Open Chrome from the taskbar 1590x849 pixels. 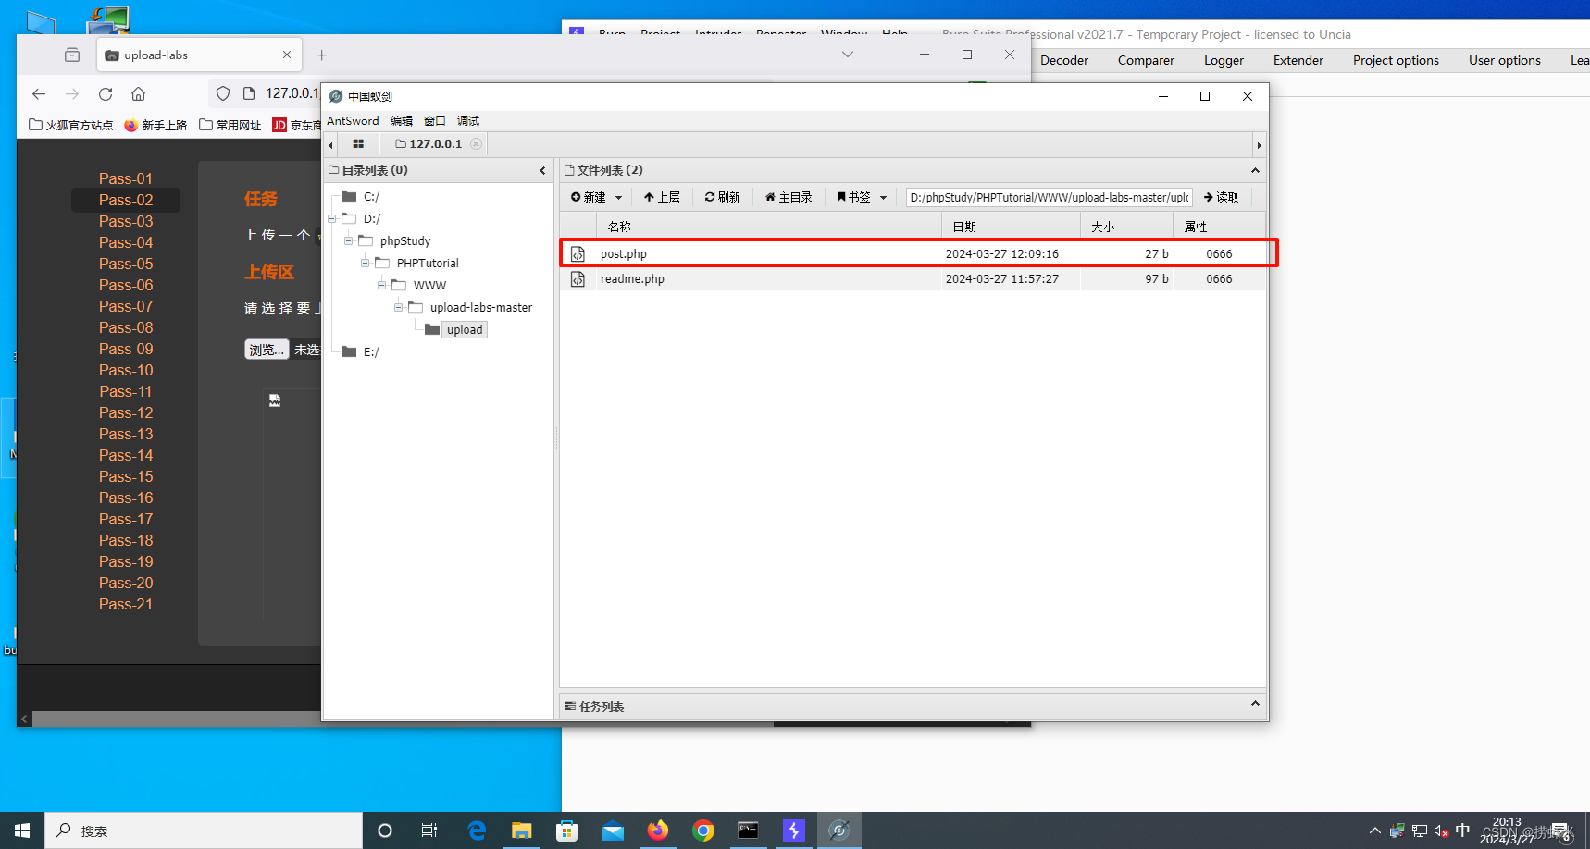pyautogui.click(x=703, y=831)
